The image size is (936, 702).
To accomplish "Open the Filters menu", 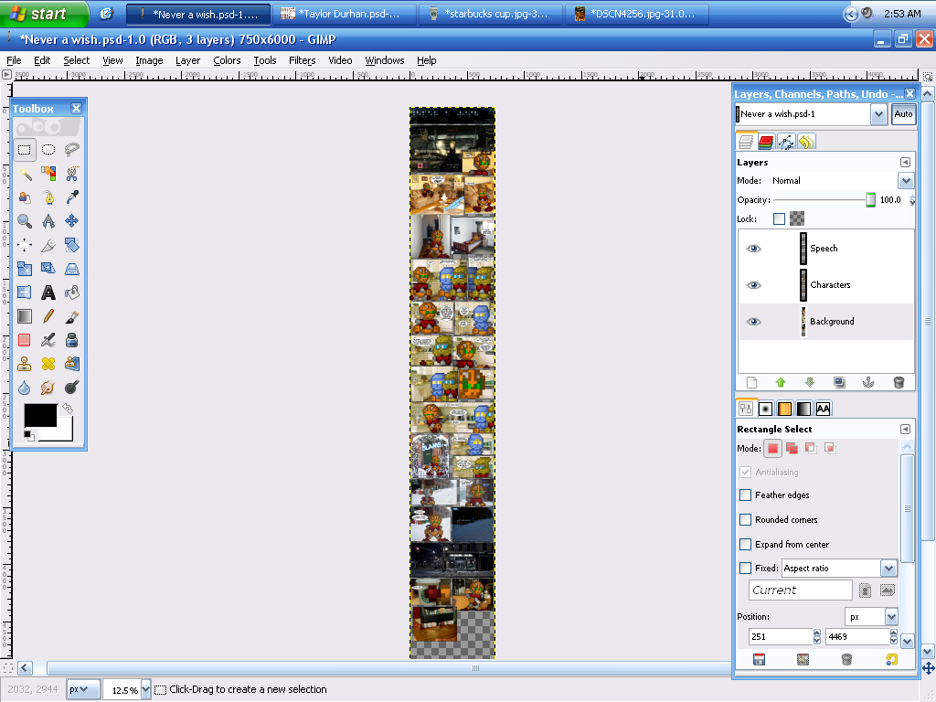I will pyautogui.click(x=302, y=60).
